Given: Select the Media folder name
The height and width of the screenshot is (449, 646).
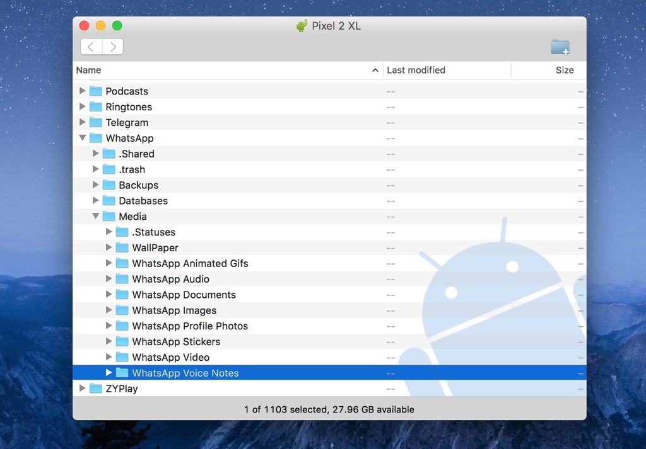Looking at the screenshot, I should [x=132, y=216].
